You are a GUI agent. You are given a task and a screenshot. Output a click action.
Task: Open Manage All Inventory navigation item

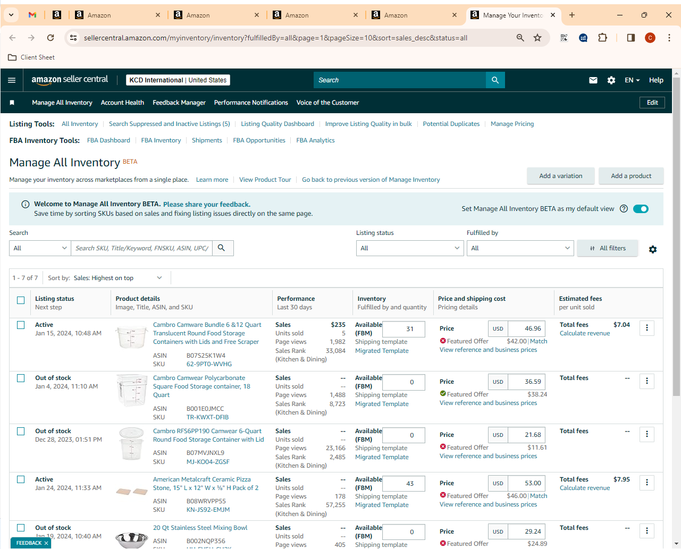click(62, 103)
